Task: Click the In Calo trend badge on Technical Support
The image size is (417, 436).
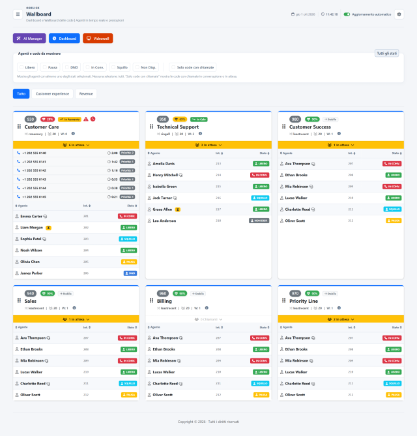Action: [199, 119]
